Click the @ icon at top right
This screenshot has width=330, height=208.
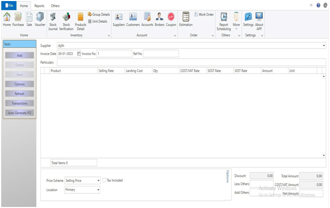[x=325, y=5]
